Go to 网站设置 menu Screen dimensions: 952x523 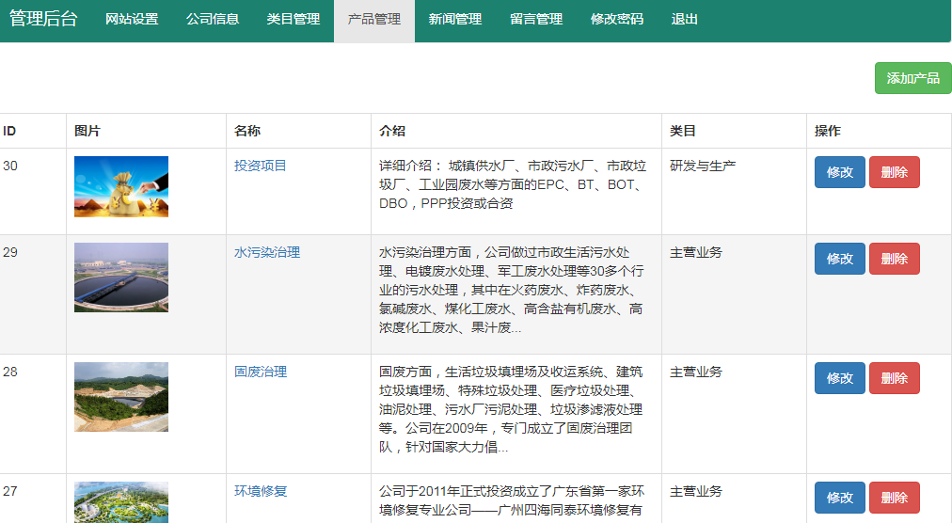[132, 20]
